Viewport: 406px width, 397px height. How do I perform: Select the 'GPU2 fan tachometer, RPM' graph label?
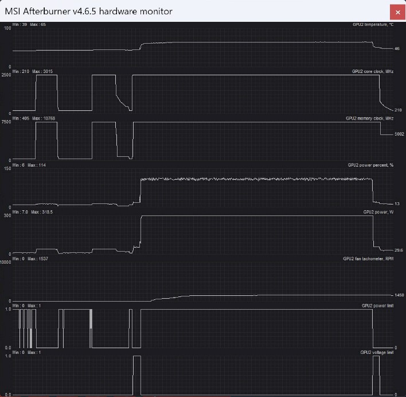368,259
